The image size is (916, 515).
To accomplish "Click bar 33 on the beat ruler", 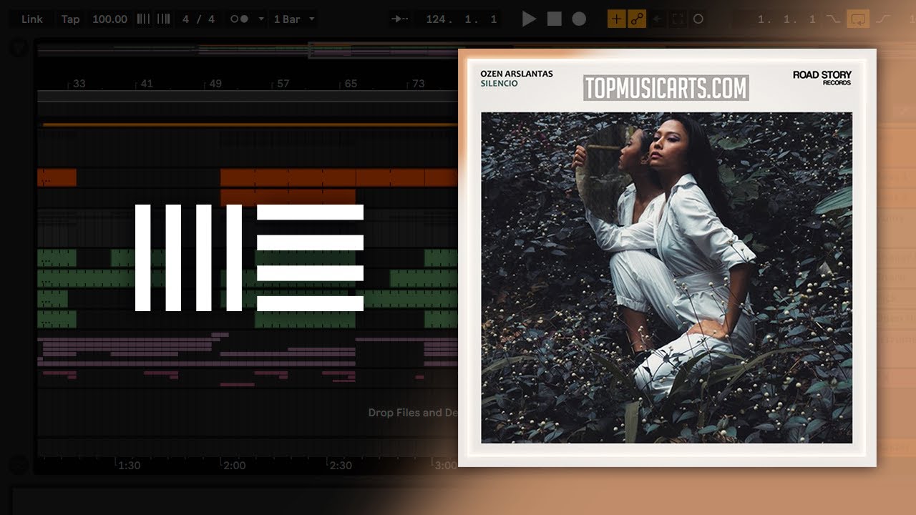I will click(x=79, y=84).
